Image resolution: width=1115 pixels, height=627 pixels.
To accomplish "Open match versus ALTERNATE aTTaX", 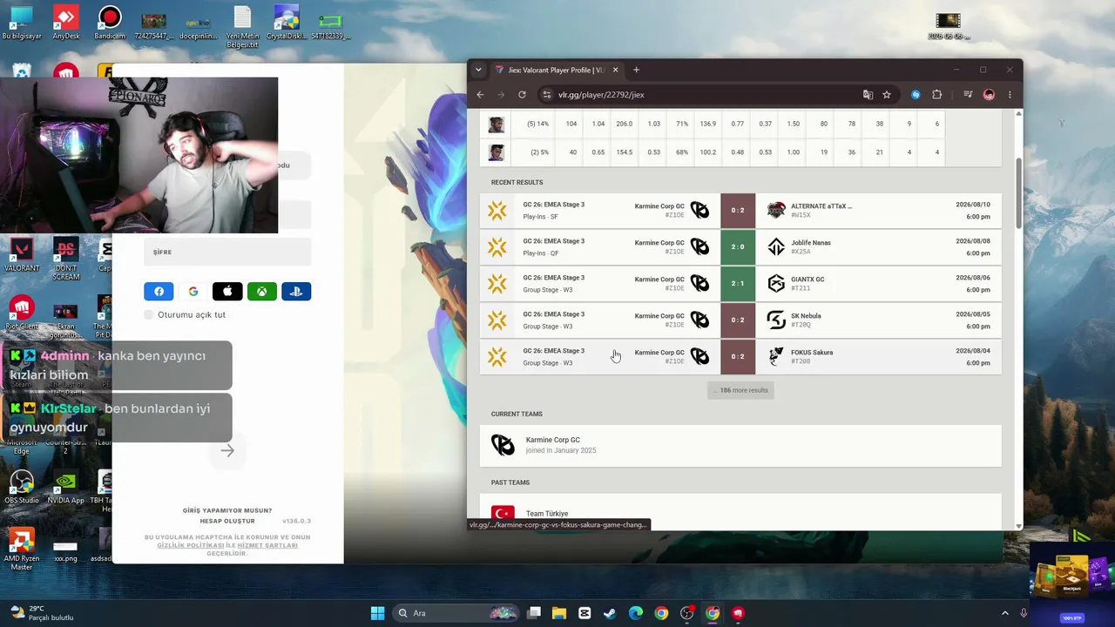I will click(740, 210).
